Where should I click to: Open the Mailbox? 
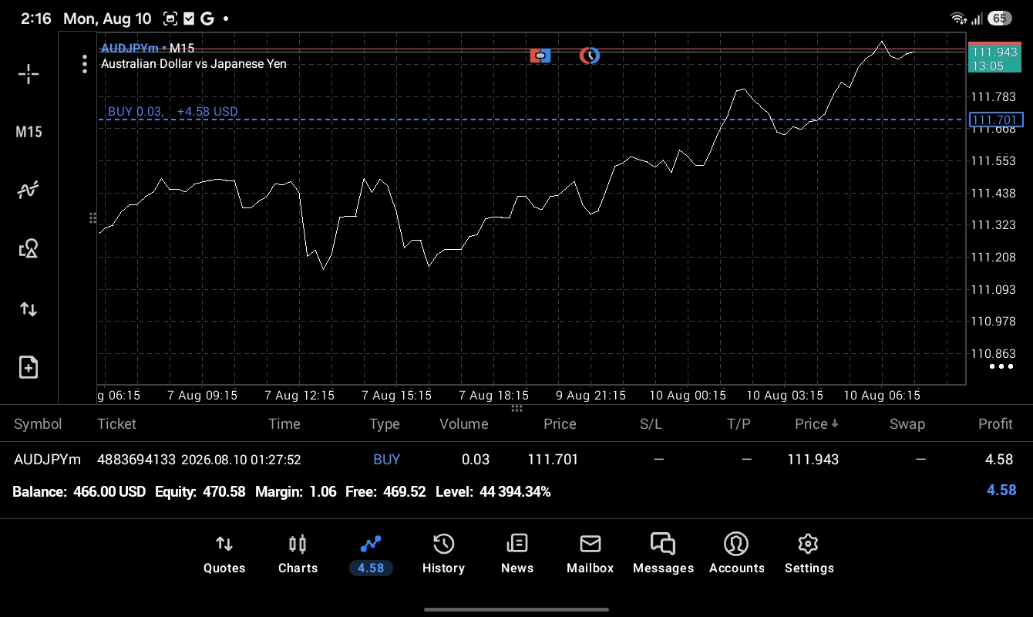(x=590, y=555)
